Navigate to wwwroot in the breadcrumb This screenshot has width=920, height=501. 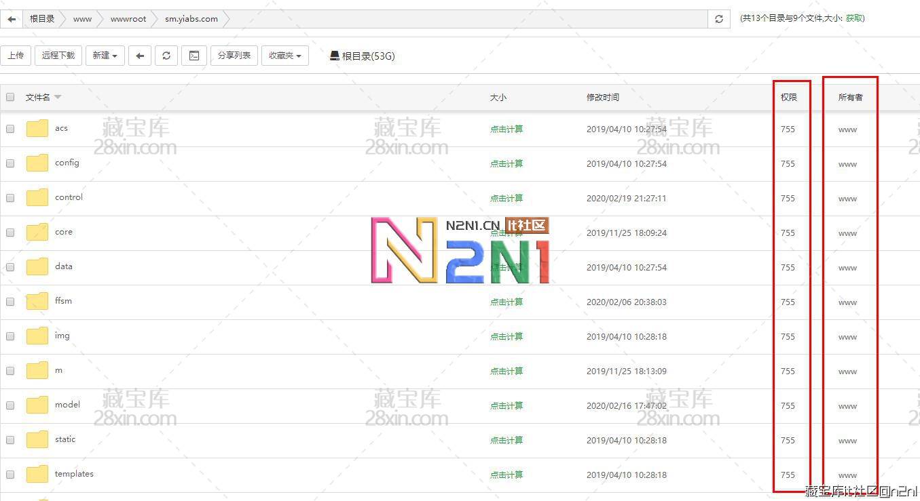pos(128,19)
